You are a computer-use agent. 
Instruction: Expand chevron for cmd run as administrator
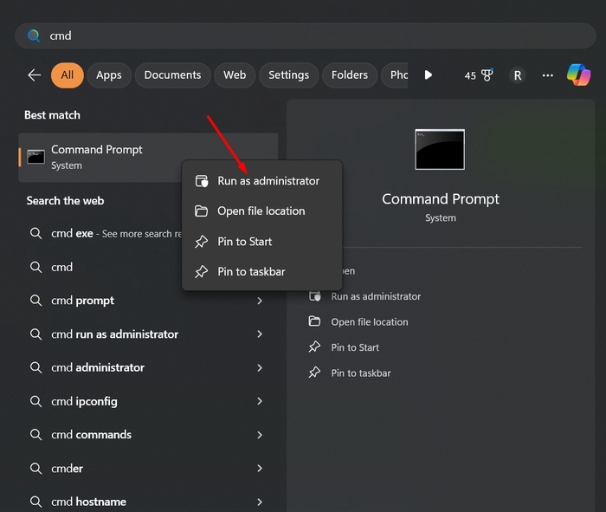[260, 334]
